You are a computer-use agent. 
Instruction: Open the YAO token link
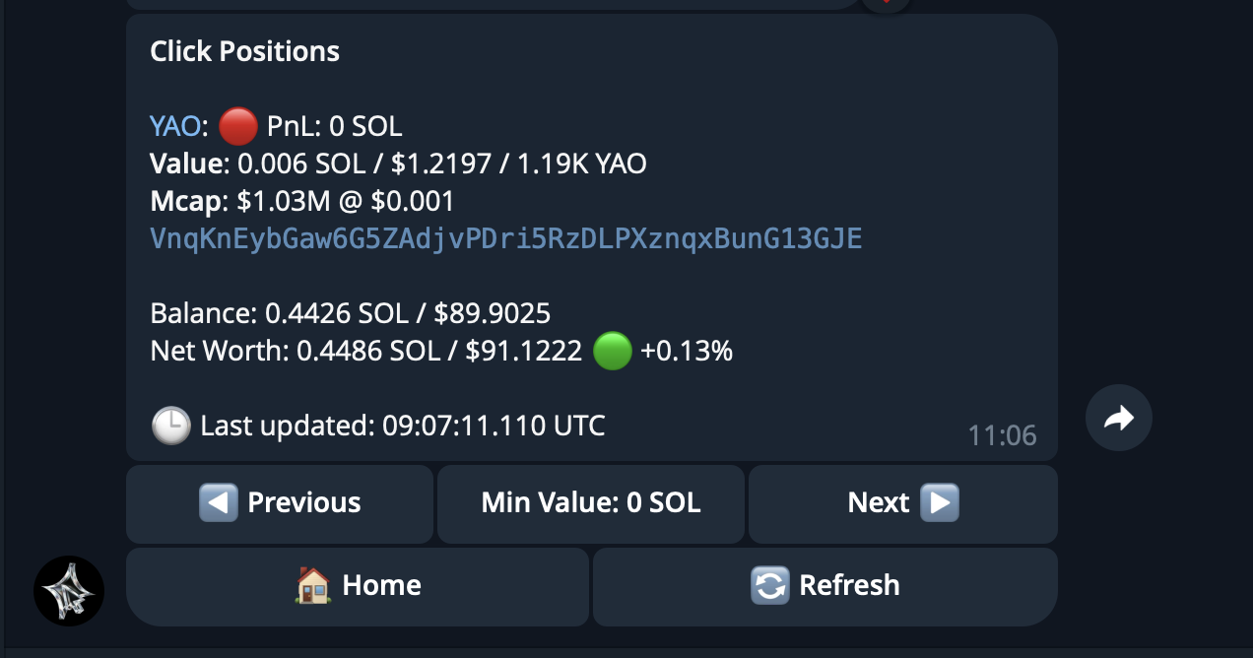point(175,126)
